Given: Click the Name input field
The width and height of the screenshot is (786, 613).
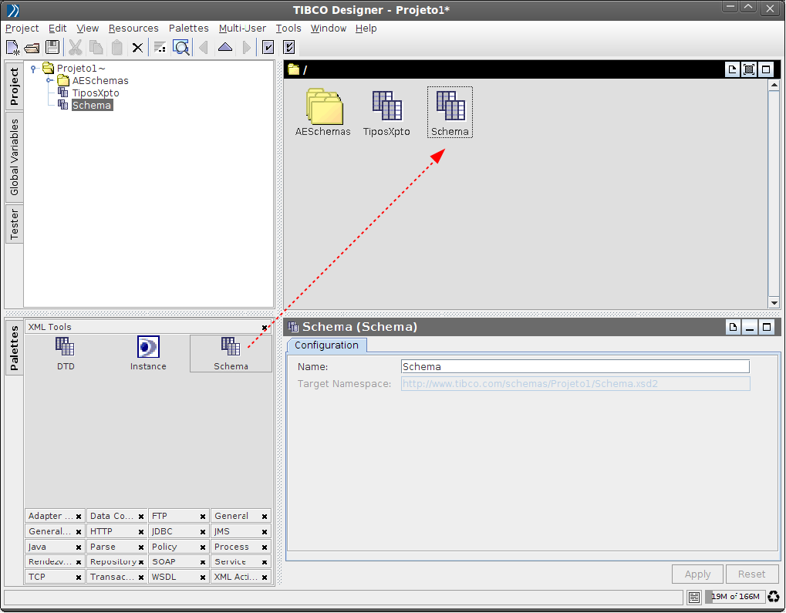Looking at the screenshot, I should pyautogui.click(x=575, y=366).
